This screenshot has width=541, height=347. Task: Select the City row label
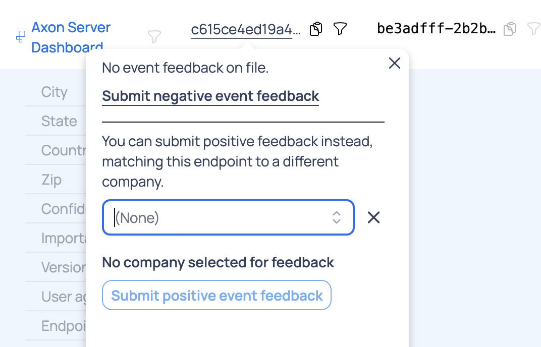(x=55, y=92)
